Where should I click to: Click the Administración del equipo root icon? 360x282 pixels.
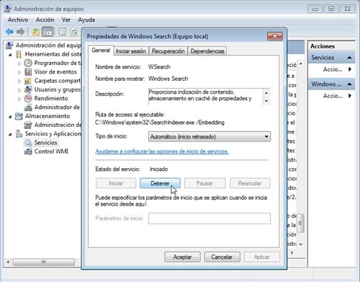coord(9,45)
